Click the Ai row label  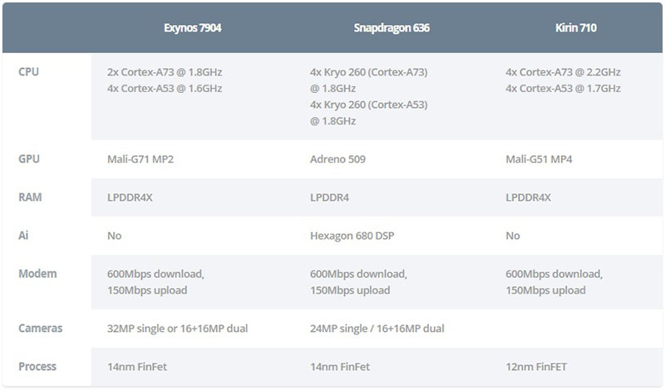[x=23, y=236]
